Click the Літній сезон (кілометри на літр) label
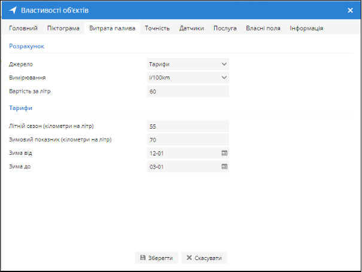The image size is (362, 272). (x=51, y=126)
